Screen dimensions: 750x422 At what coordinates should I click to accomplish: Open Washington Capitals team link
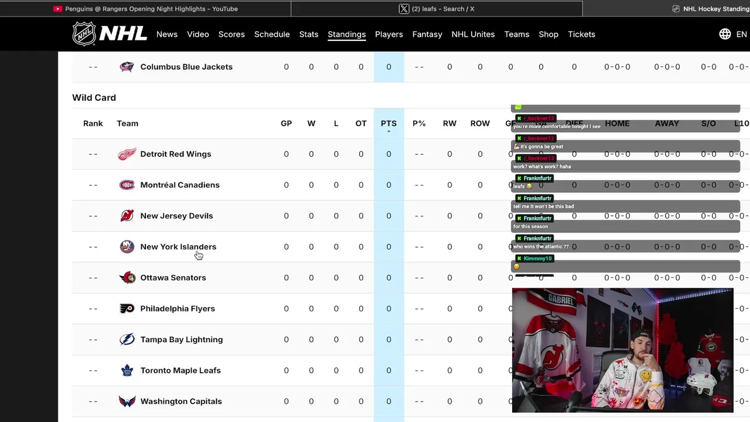tap(181, 401)
